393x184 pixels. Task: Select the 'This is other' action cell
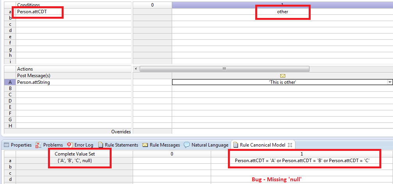(282, 82)
